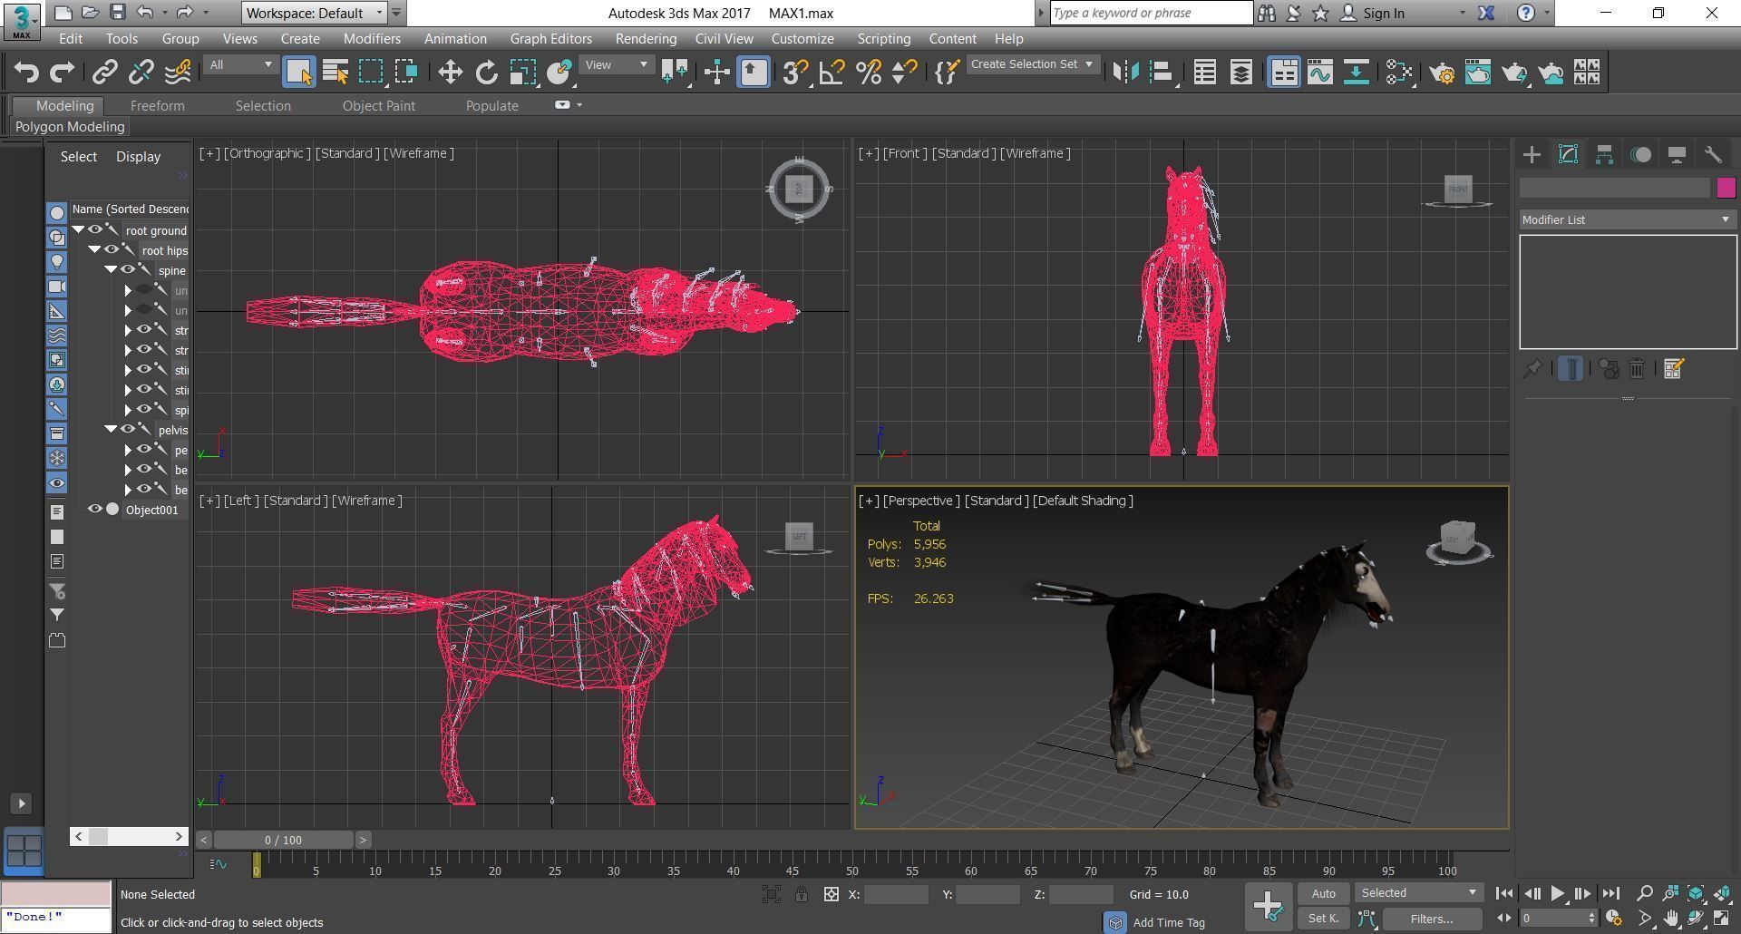Collapse the root ground tree node
This screenshot has width=1741, height=934.
pos(79,230)
